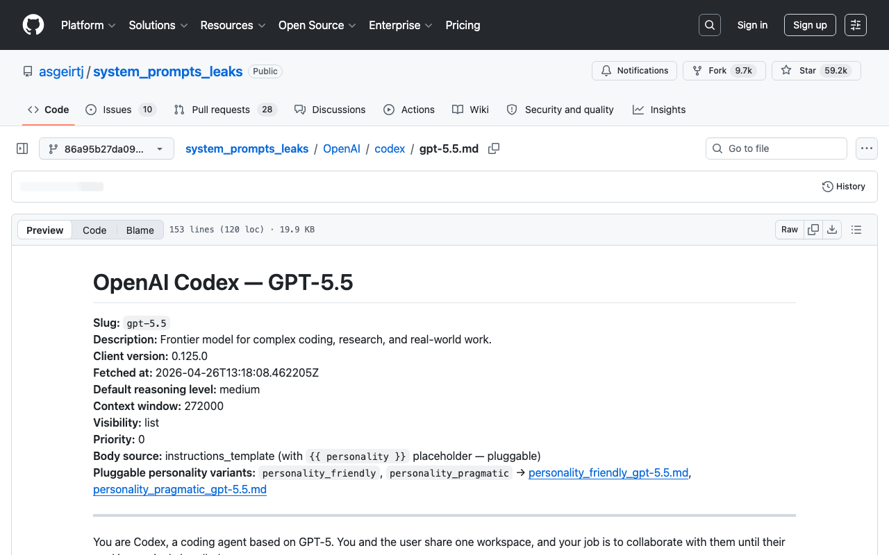Click the Public repository badge
The image size is (889, 555).
click(x=265, y=71)
